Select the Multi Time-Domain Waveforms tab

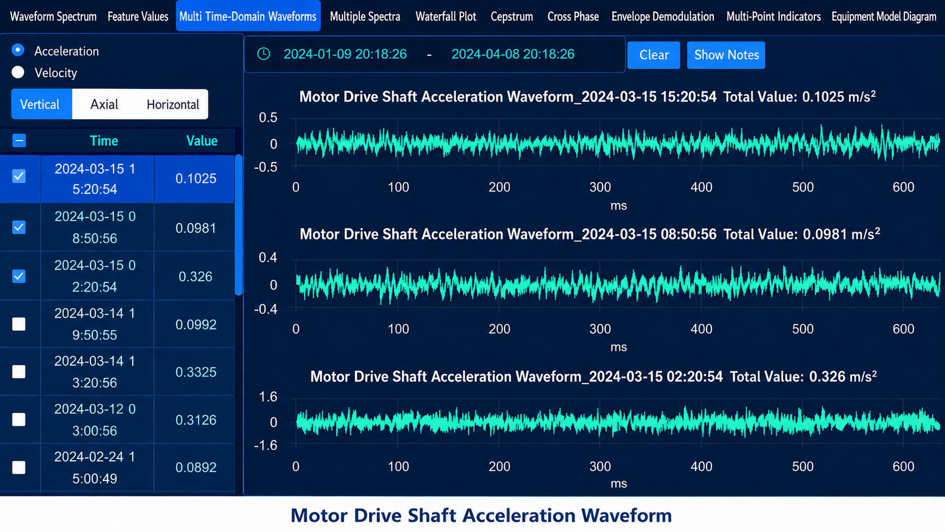point(248,16)
